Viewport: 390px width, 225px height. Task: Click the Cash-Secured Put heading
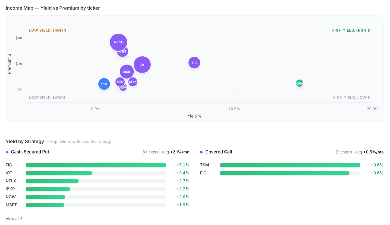(30, 152)
